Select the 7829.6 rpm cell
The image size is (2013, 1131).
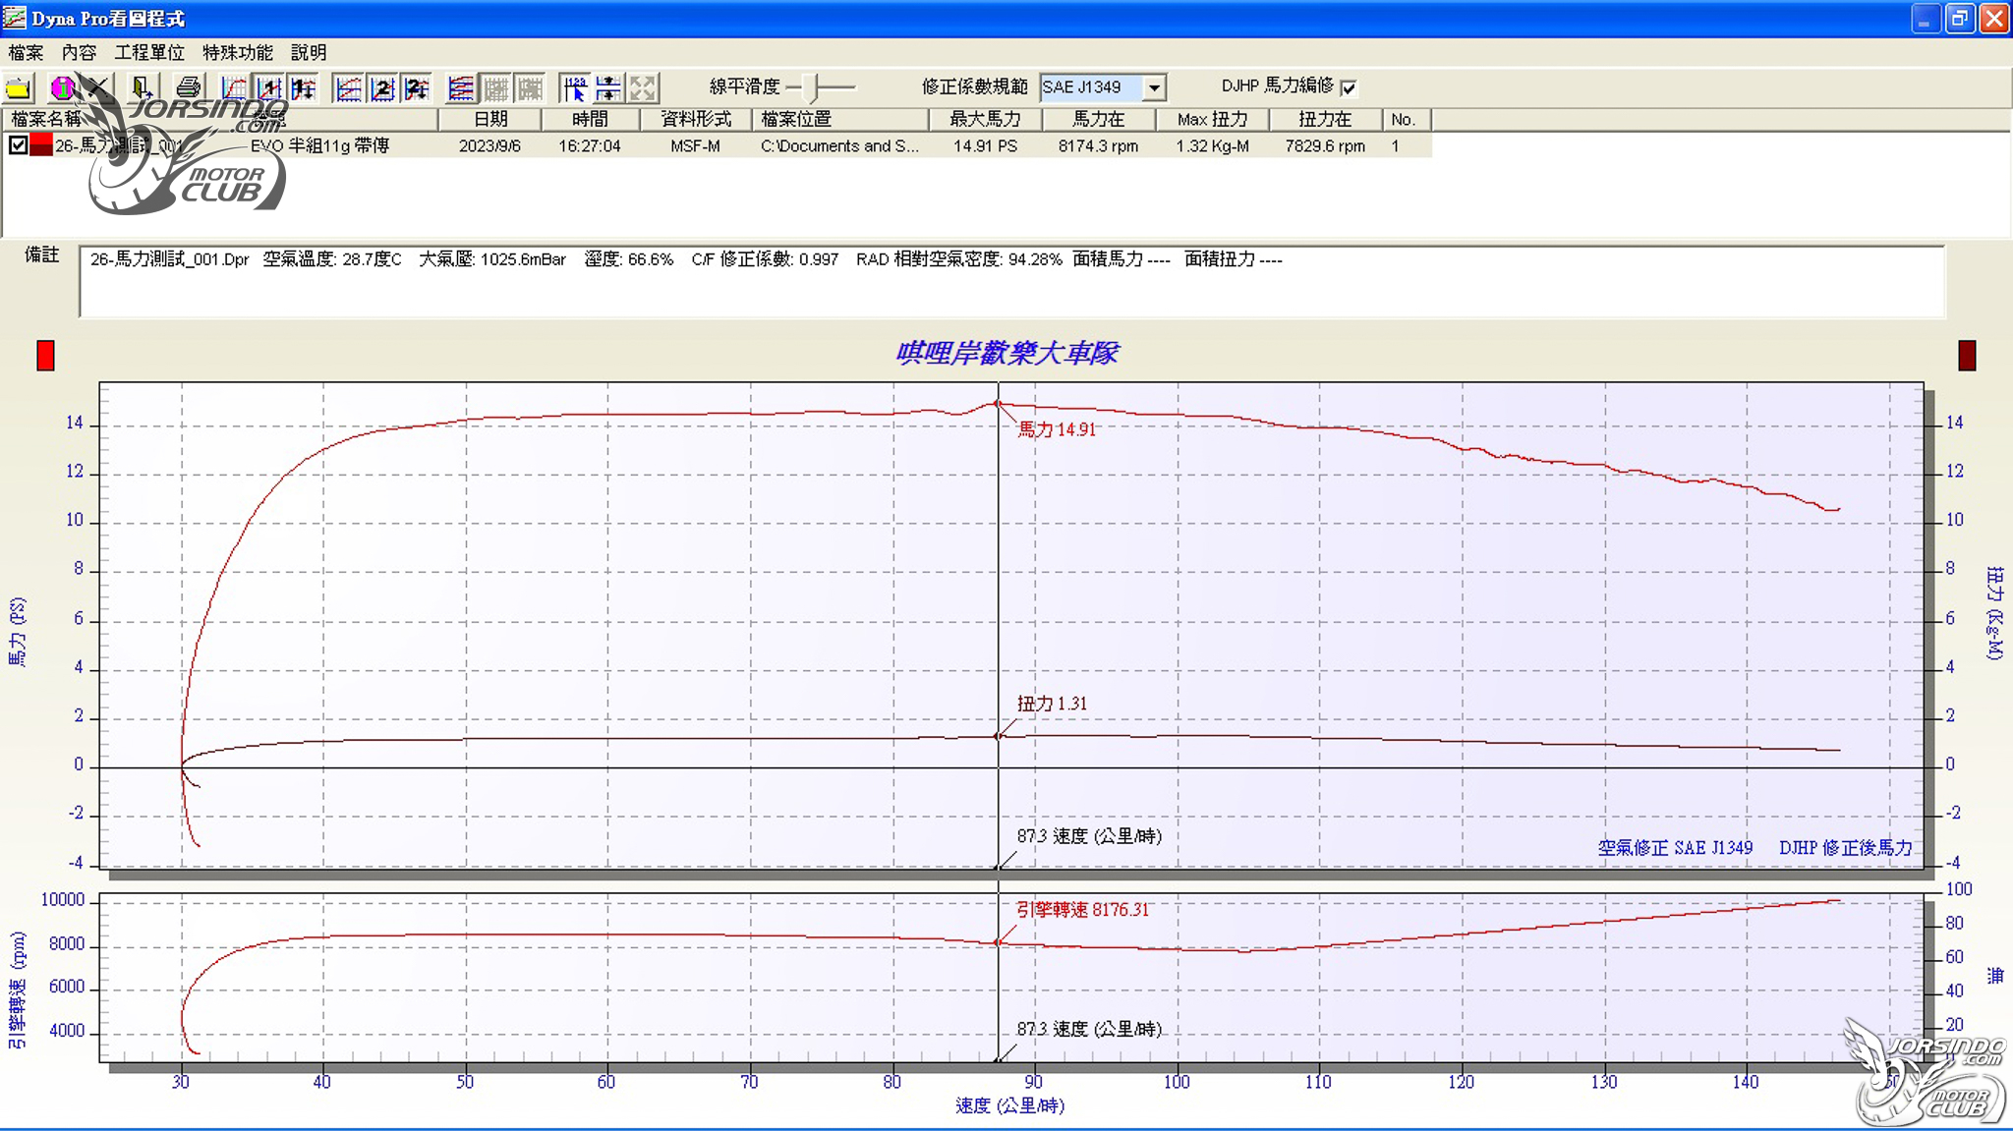(1325, 145)
